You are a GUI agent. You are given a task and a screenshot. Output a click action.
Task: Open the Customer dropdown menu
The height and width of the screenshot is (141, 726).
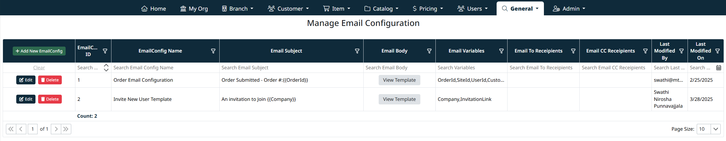coord(288,9)
